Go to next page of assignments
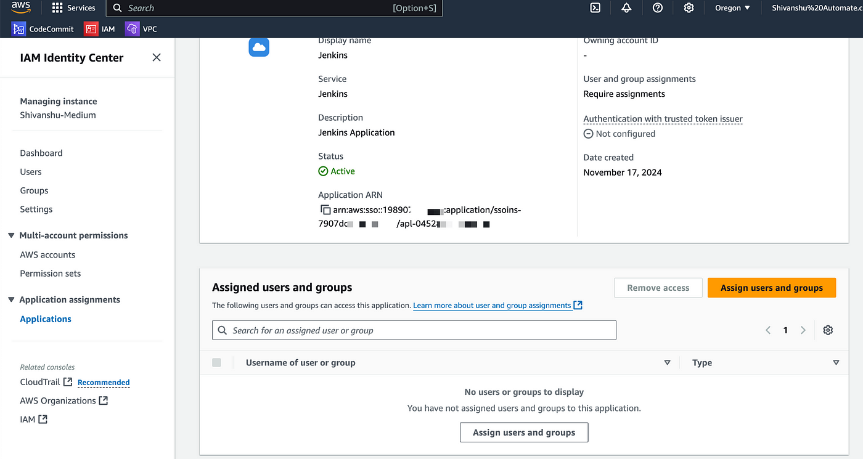This screenshot has height=459, width=863. (803, 330)
